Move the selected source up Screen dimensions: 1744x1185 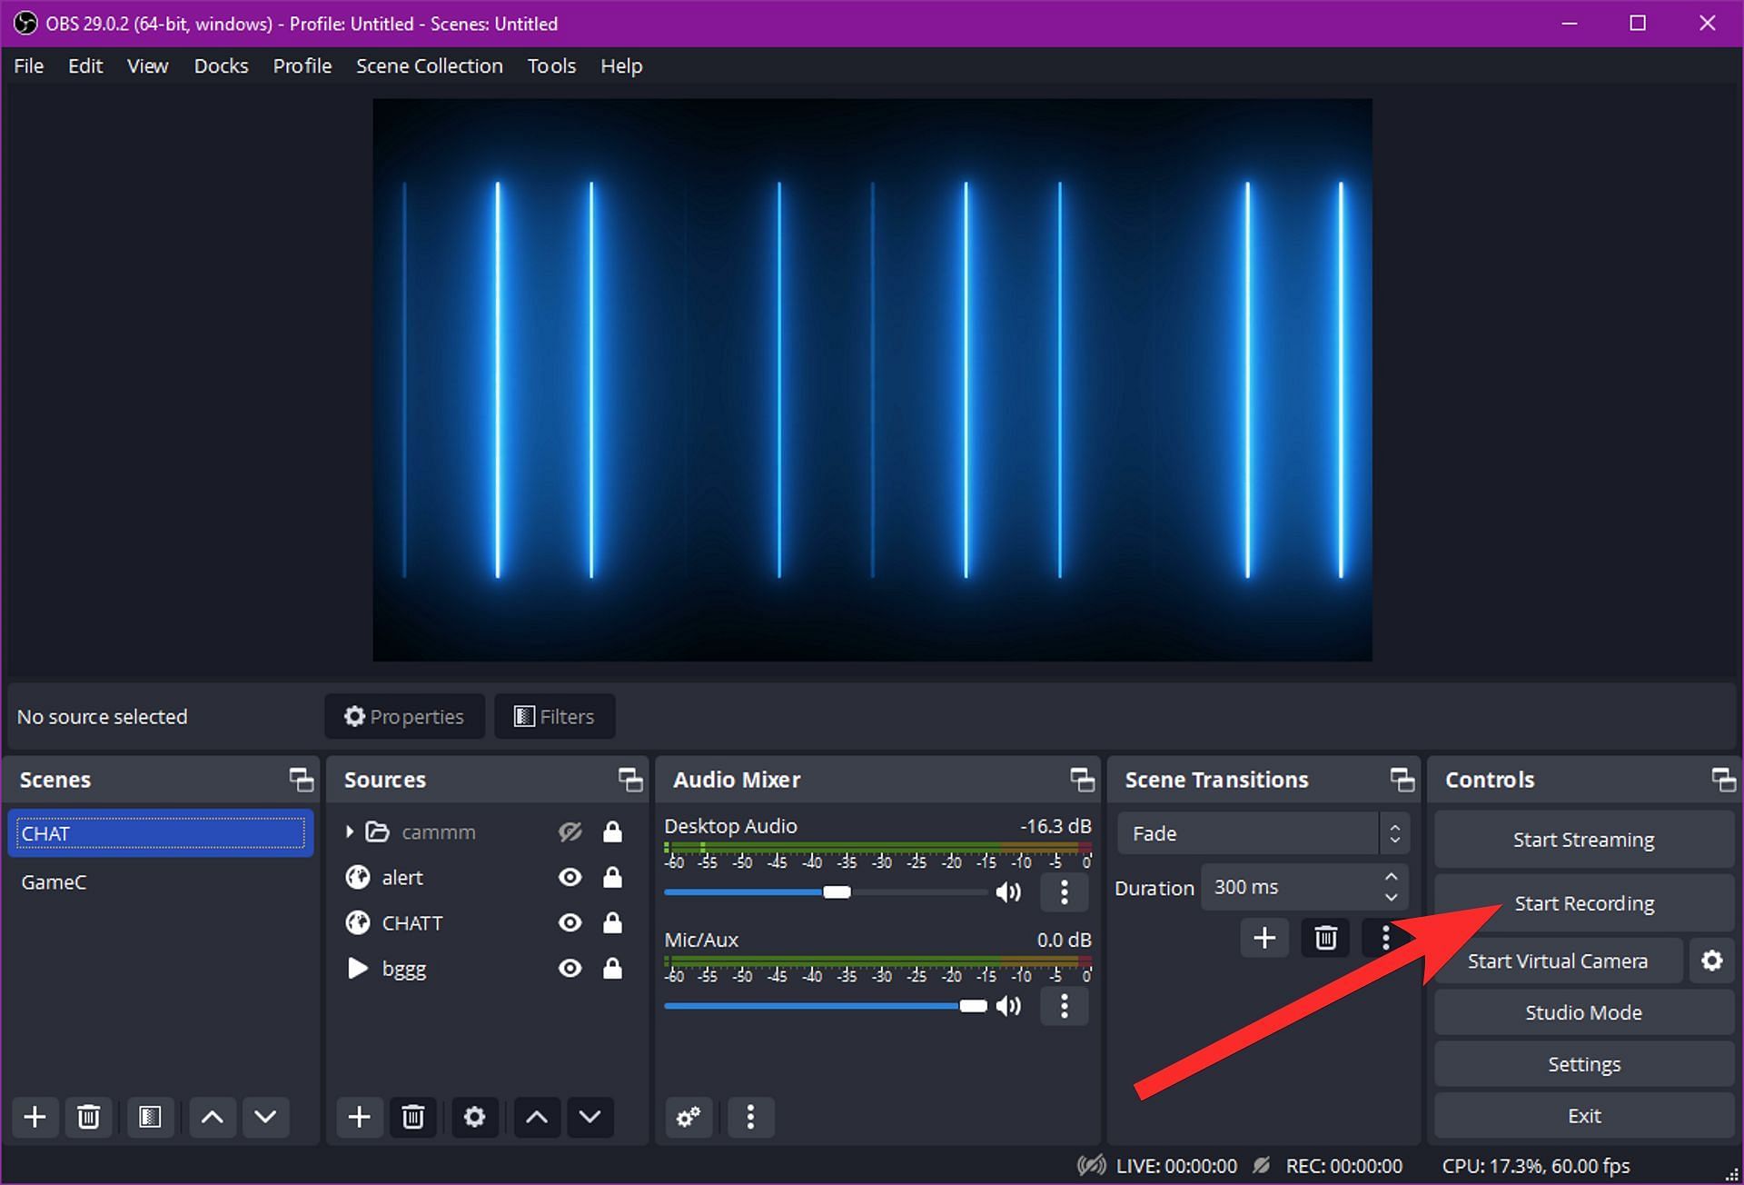(x=537, y=1117)
